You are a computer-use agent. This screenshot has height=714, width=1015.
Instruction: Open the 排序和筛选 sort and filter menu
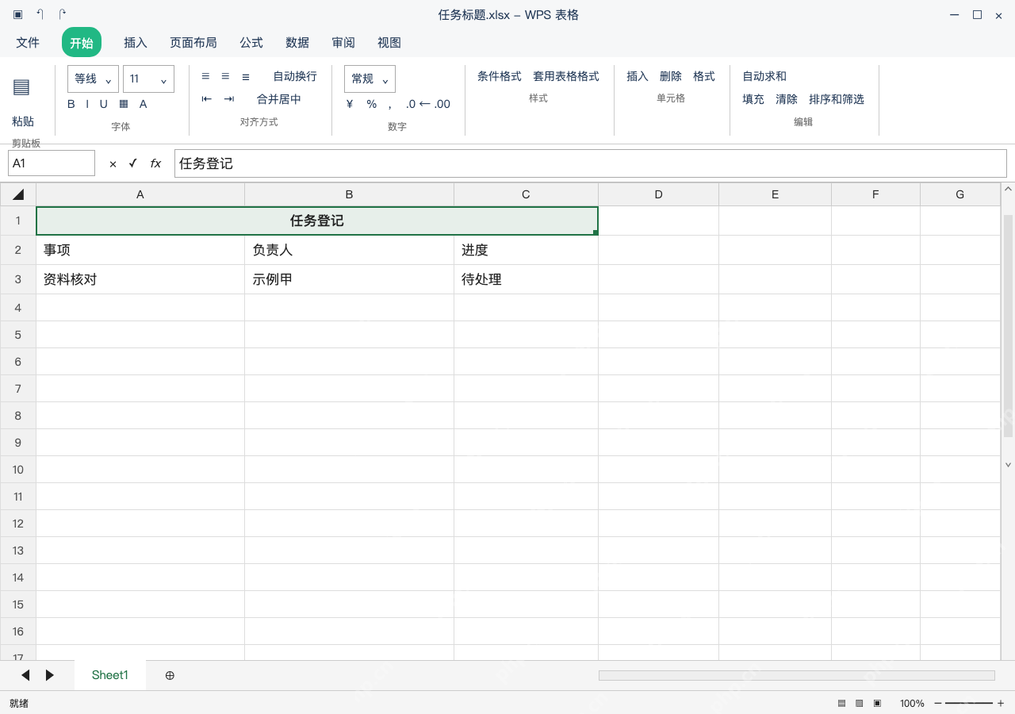pyautogui.click(x=837, y=99)
